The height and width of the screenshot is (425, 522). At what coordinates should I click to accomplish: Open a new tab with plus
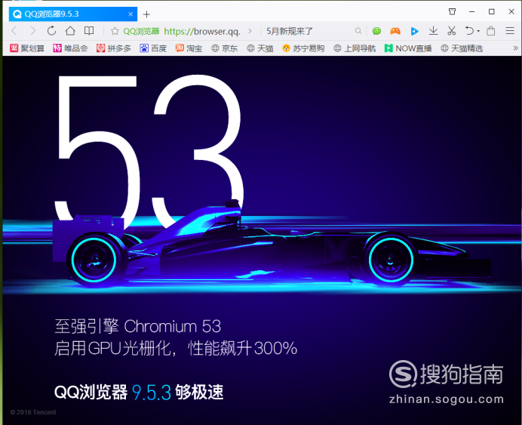146,14
